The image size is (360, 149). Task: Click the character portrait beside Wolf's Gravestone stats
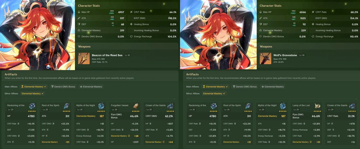(218, 35)
